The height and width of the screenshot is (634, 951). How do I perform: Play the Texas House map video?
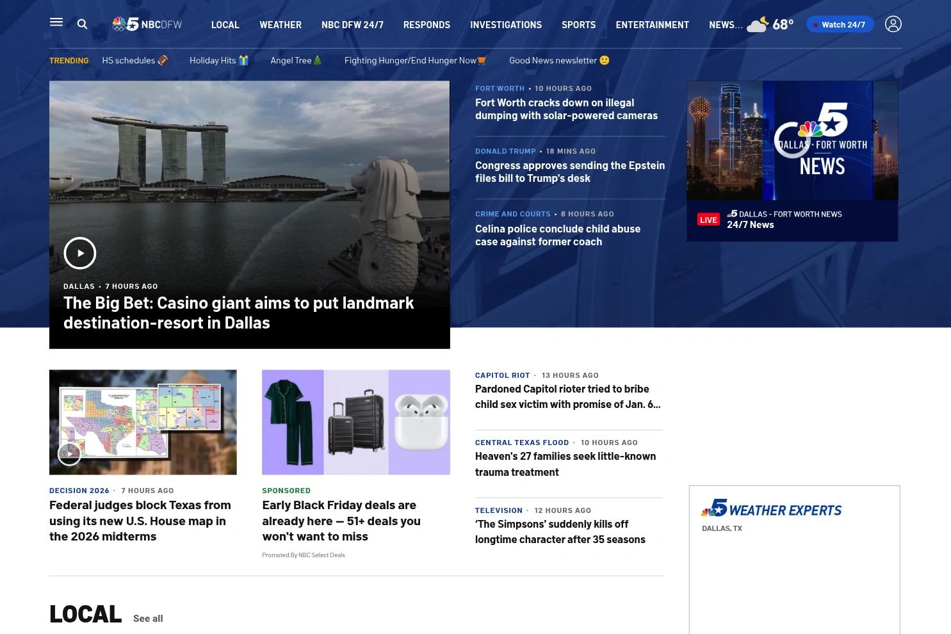(x=69, y=453)
